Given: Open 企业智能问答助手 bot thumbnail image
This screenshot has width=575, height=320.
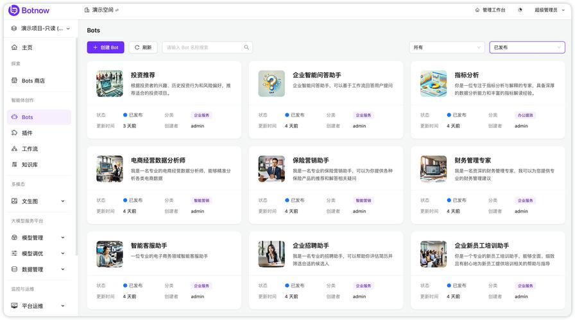Looking at the screenshot, I should (271, 83).
